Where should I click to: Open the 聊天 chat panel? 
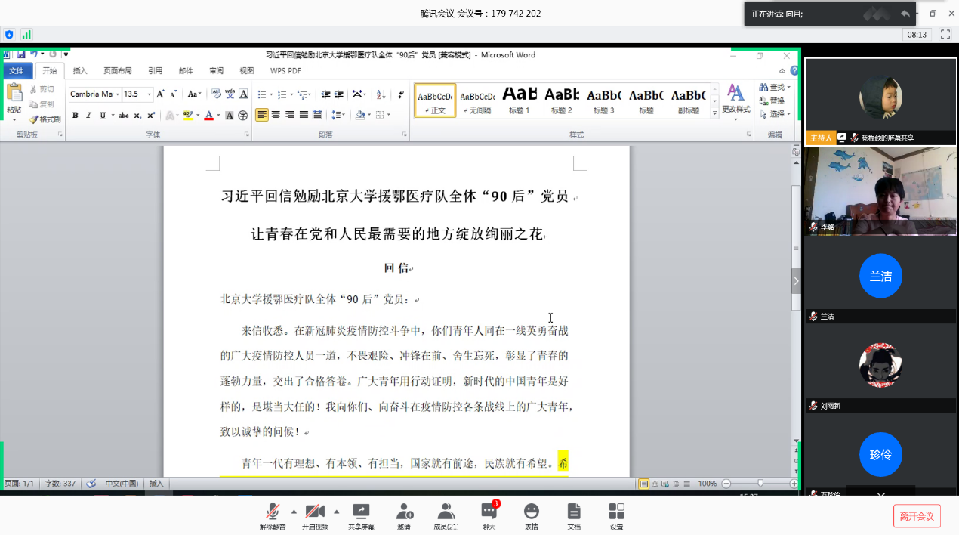[489, 515]
